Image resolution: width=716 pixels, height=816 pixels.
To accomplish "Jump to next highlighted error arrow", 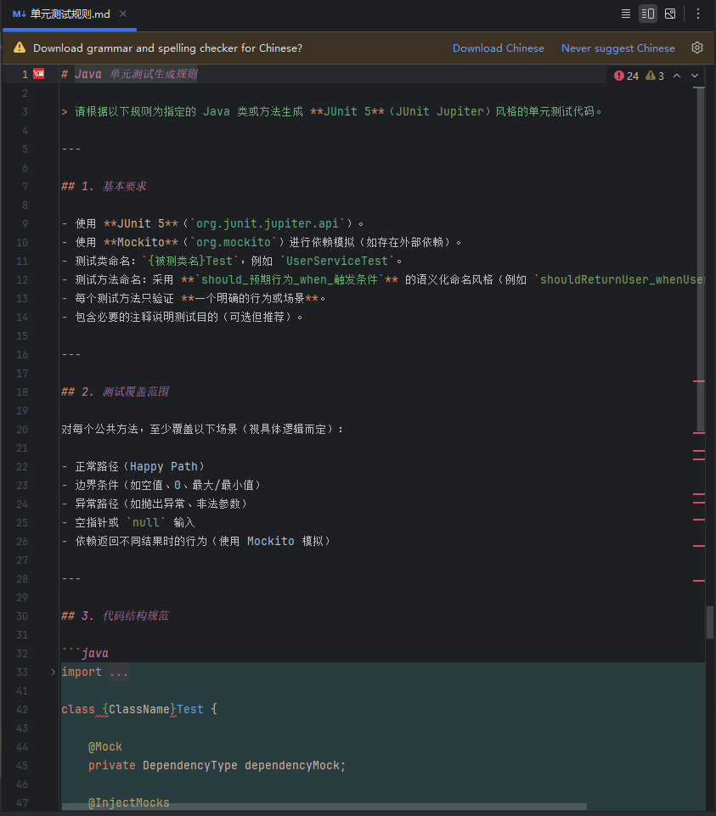I will coord(695,76).
